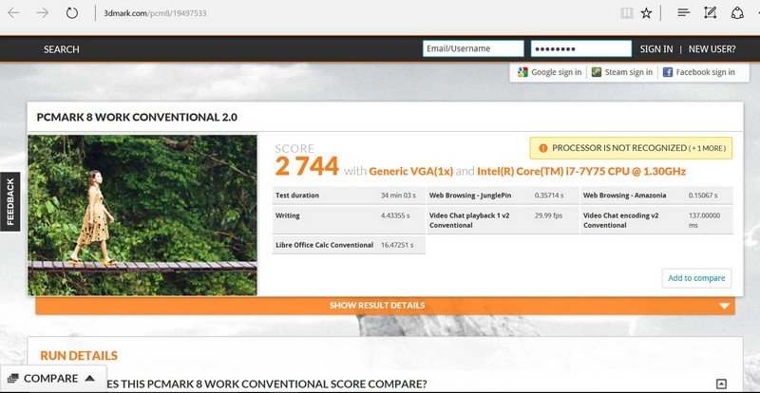Click the Email/Username input field

(473, 49)
